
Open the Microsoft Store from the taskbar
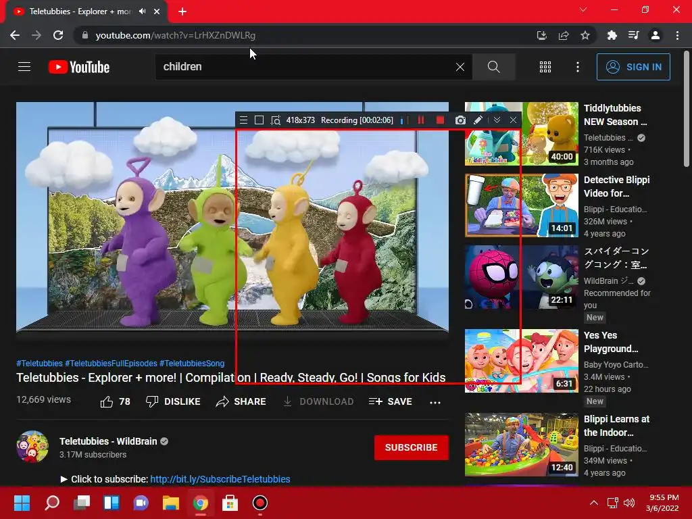[230, 503]
